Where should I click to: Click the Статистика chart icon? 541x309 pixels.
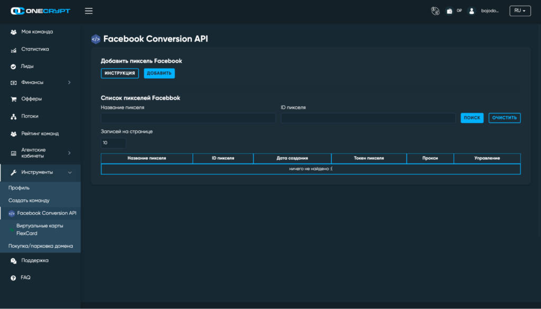point(13,50)
